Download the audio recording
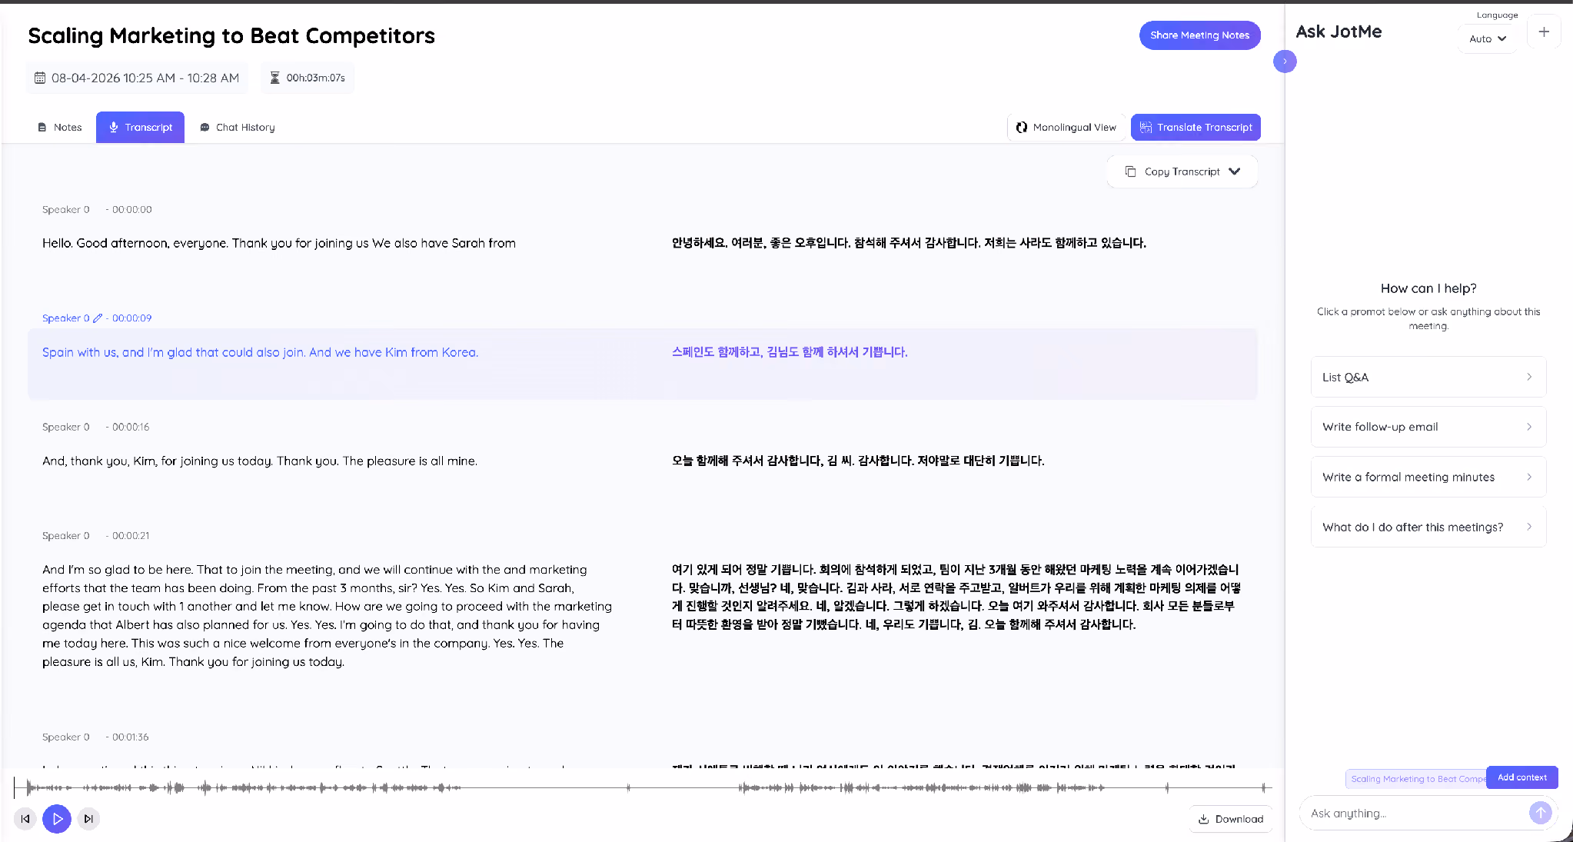The image size is (1573, 842). (x=1231, y=820)
